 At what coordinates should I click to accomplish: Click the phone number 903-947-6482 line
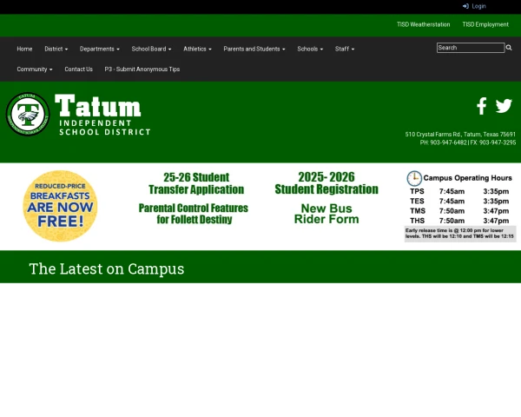pos(468,142)
